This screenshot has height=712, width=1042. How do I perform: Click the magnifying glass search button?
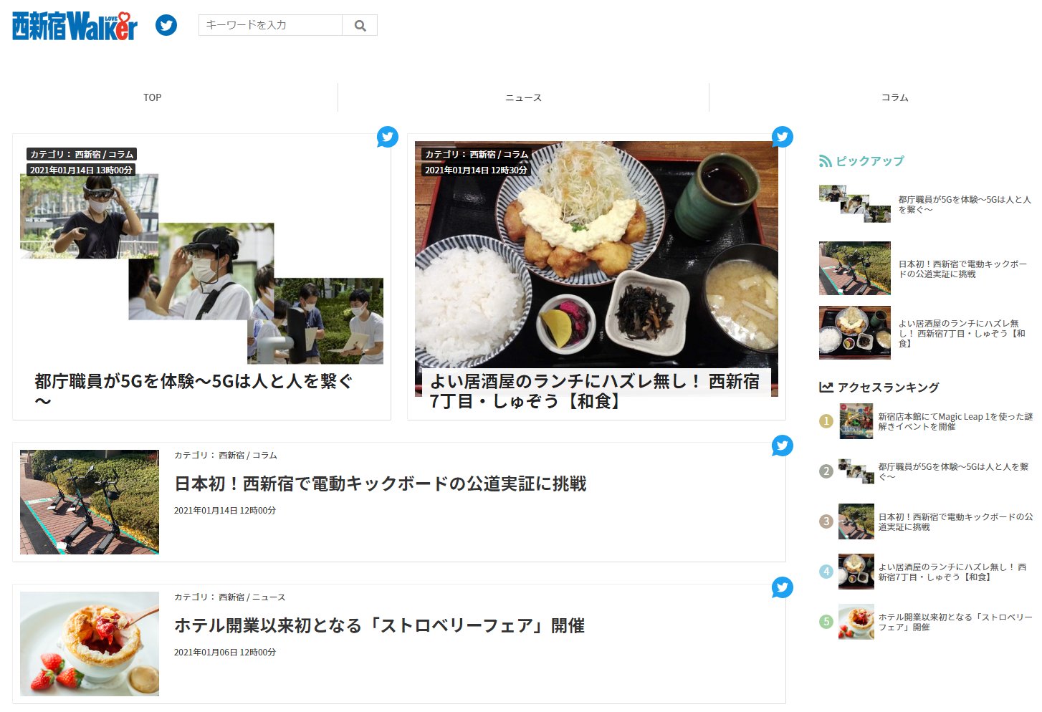360,26
